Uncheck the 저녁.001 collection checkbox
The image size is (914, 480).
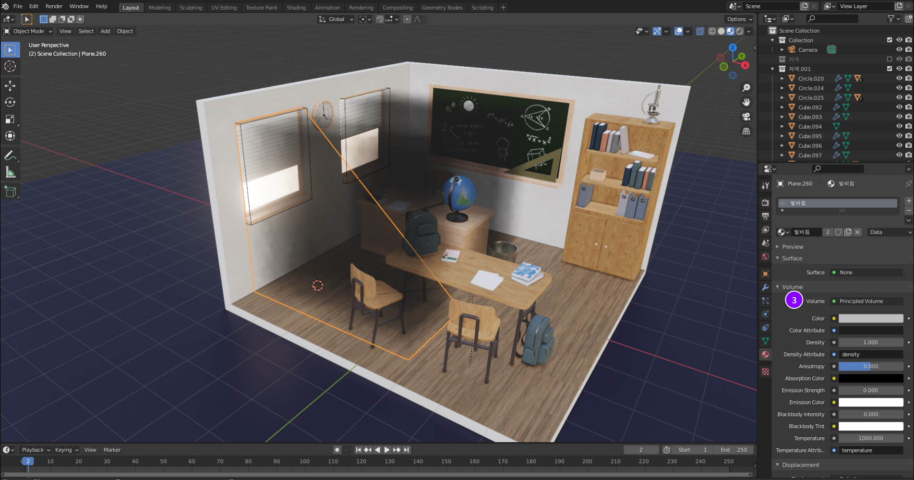(x=890, y=69)
